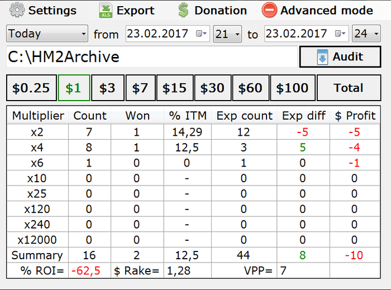Click the % ITM column header
This screenshot has width=391, height=290.
pos(188,116)
